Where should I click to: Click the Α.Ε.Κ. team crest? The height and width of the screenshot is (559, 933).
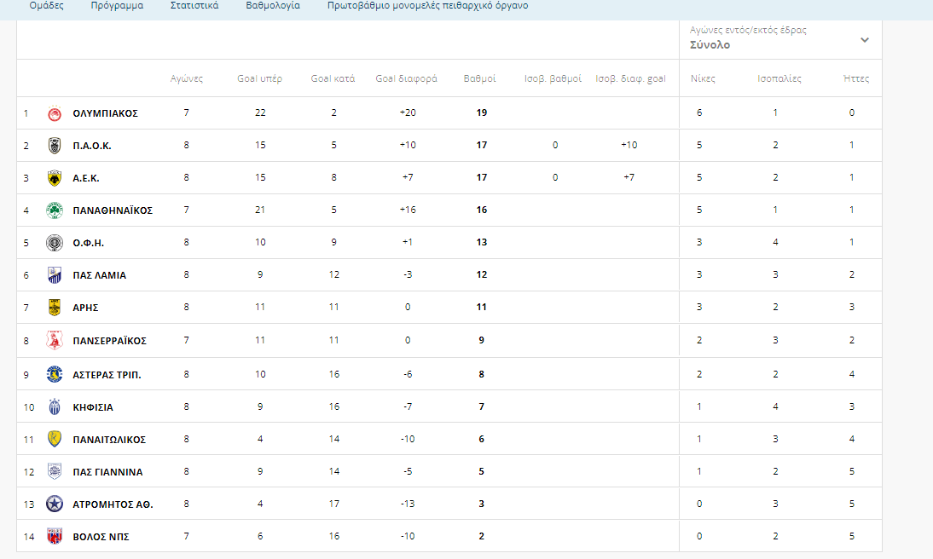(54, 178)
